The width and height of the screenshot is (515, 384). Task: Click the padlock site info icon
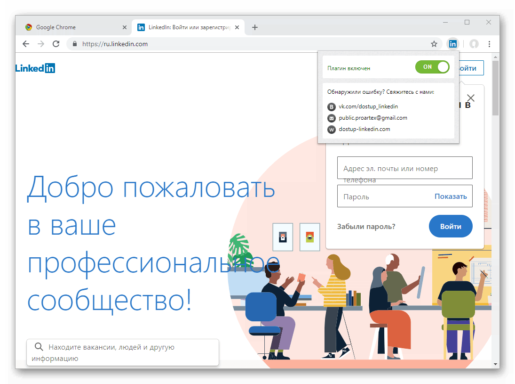click(75, 44)
